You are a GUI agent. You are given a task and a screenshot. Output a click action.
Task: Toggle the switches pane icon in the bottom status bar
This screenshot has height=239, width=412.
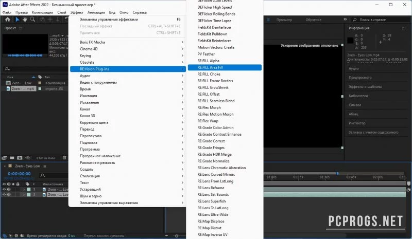click(5, 235)
